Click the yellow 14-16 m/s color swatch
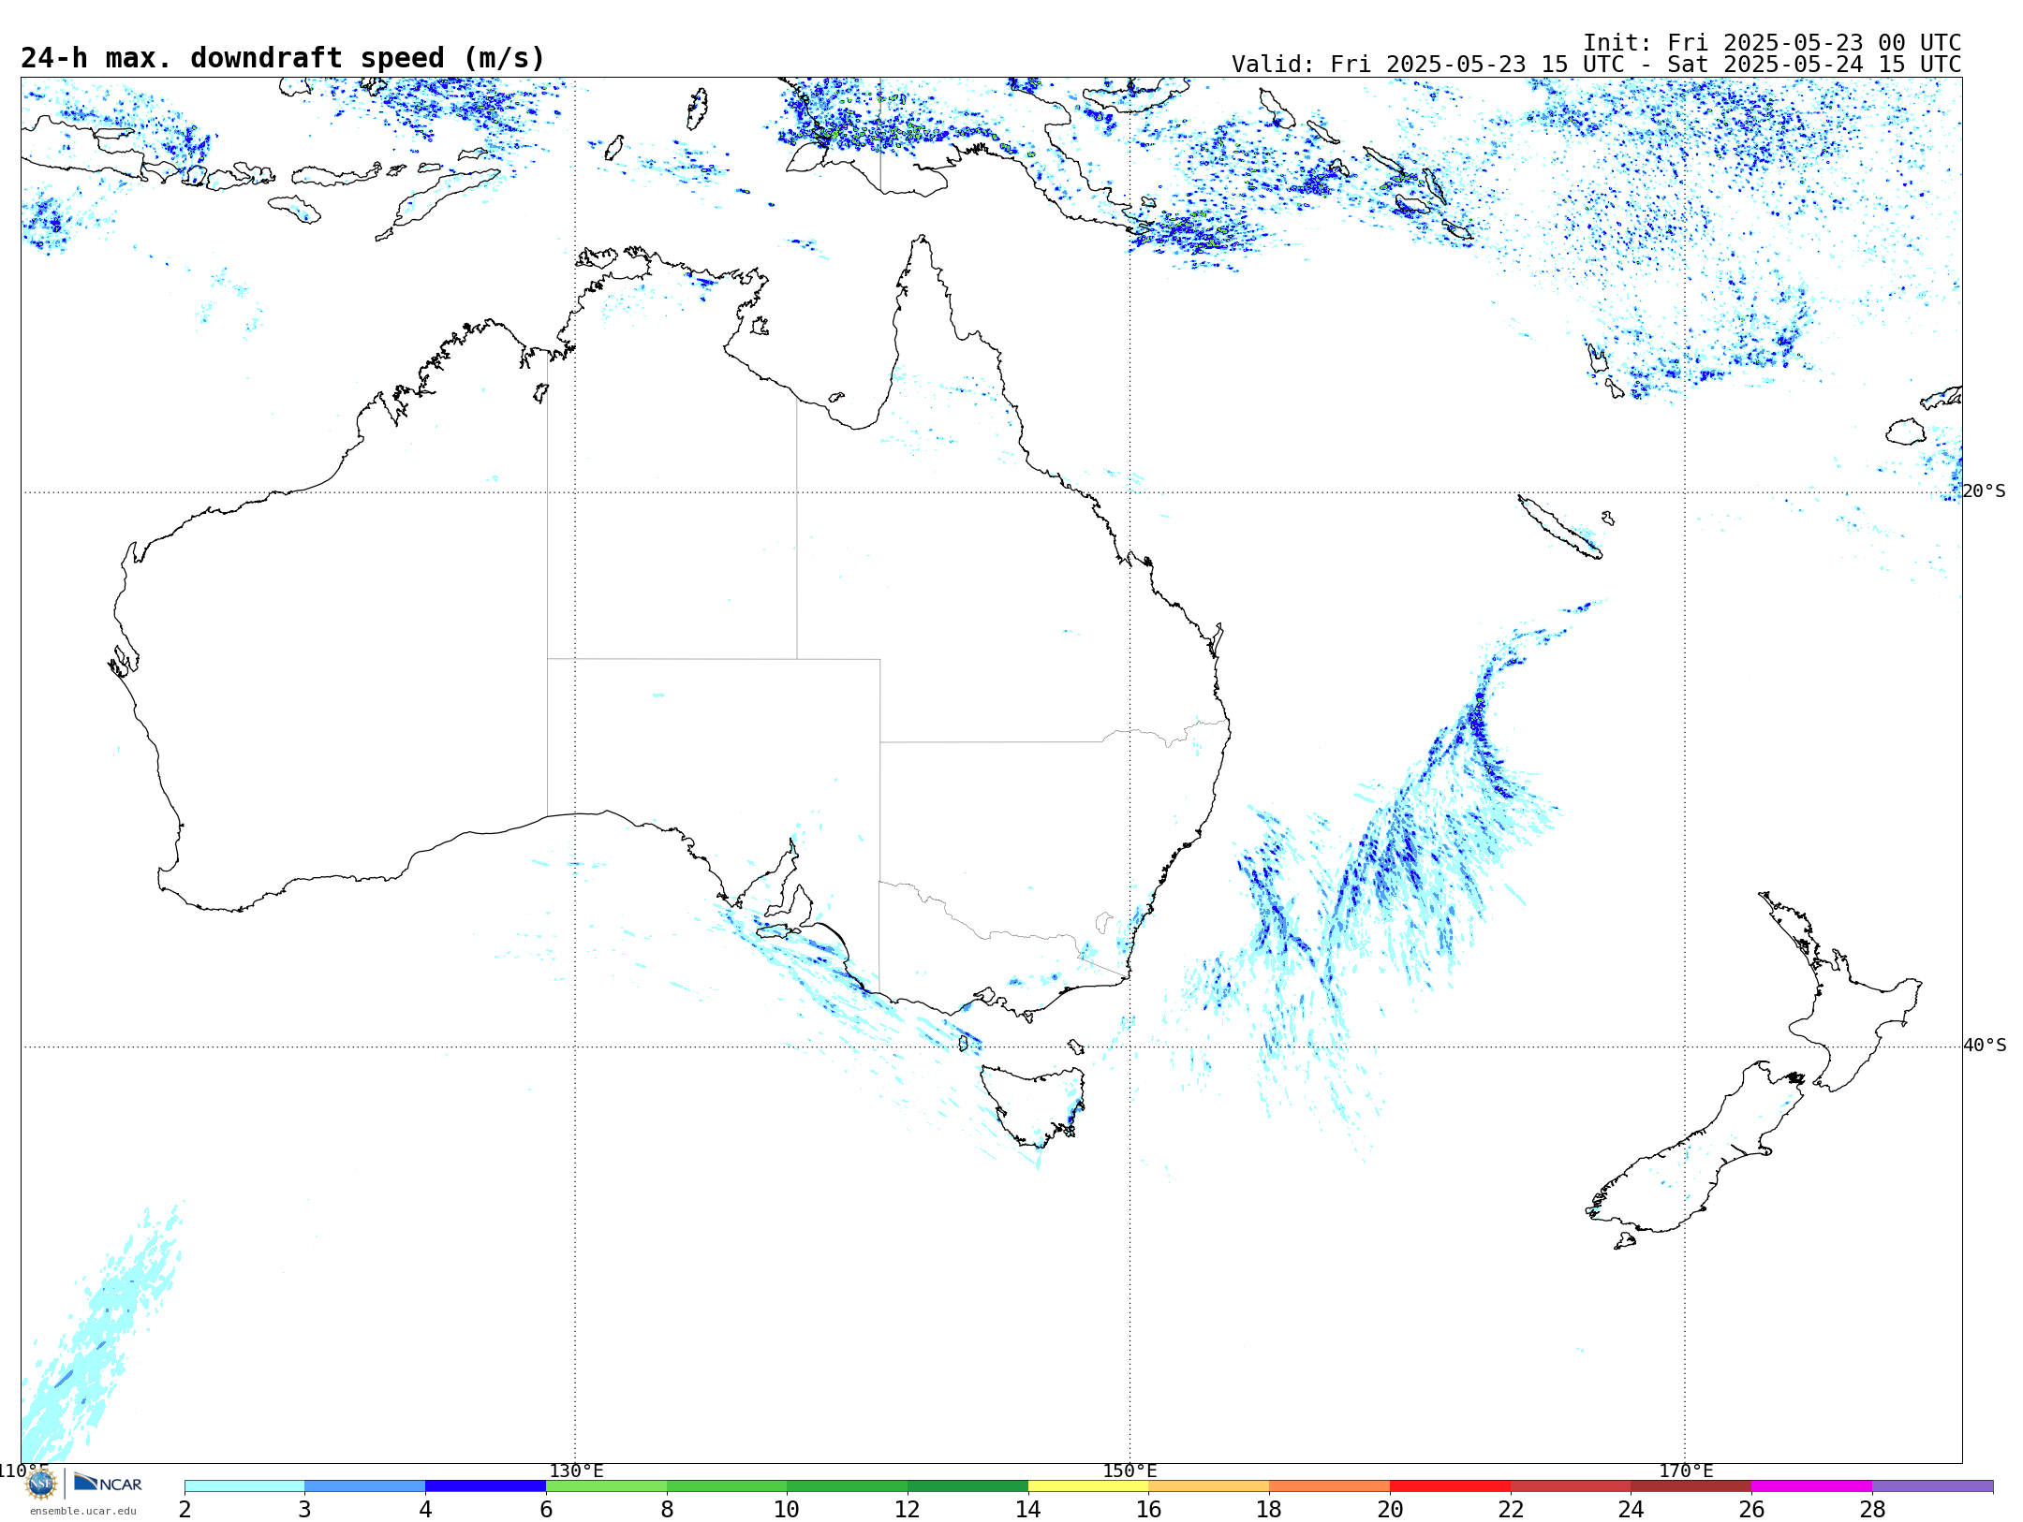Screen dimensions: 2023x1522 [x=1088, y=1486]
